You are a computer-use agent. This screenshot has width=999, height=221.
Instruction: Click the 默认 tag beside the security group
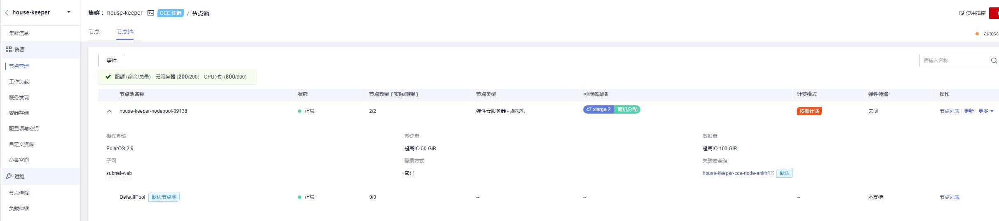[785, 173]
